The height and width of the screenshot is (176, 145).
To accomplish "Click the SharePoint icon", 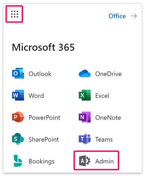I will [18, 139].
